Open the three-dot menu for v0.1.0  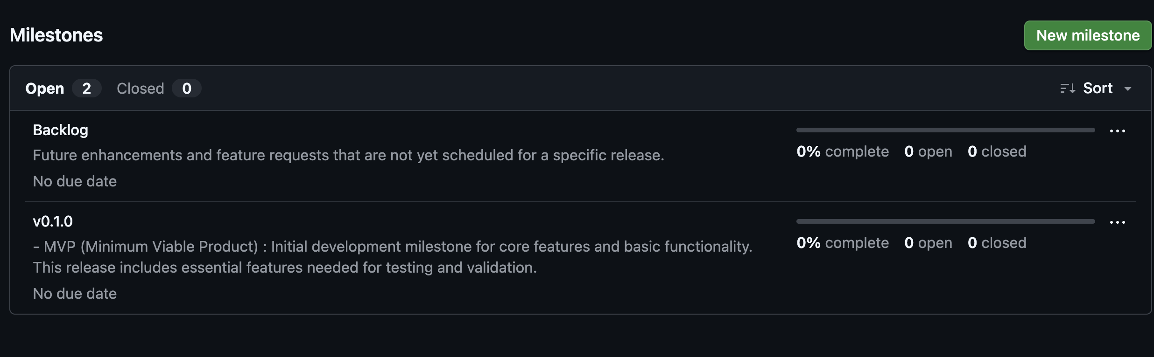[x=1117, y=223]
